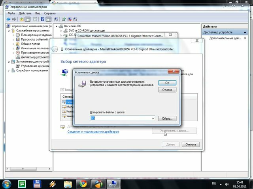Click the volume speaker tray icon
Image resolution: width=253 pixels, height=189 pixels.
[227, 184]
